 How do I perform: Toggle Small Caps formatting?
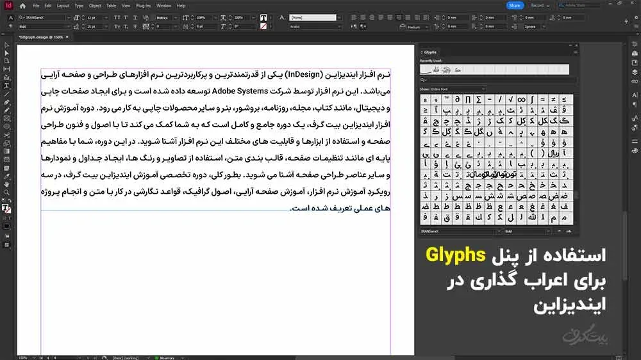pyautogui.click(x=117, y=26)
